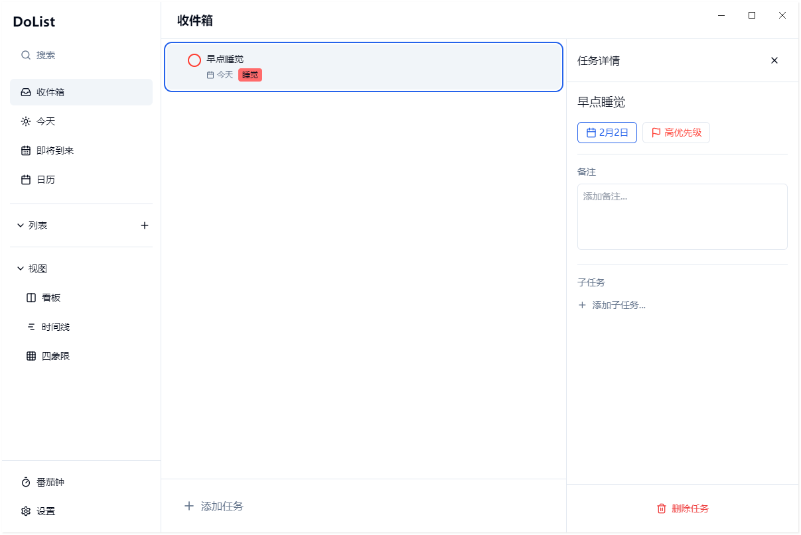
Task: Open the 收件箱 inbox view
Action: 50,91
